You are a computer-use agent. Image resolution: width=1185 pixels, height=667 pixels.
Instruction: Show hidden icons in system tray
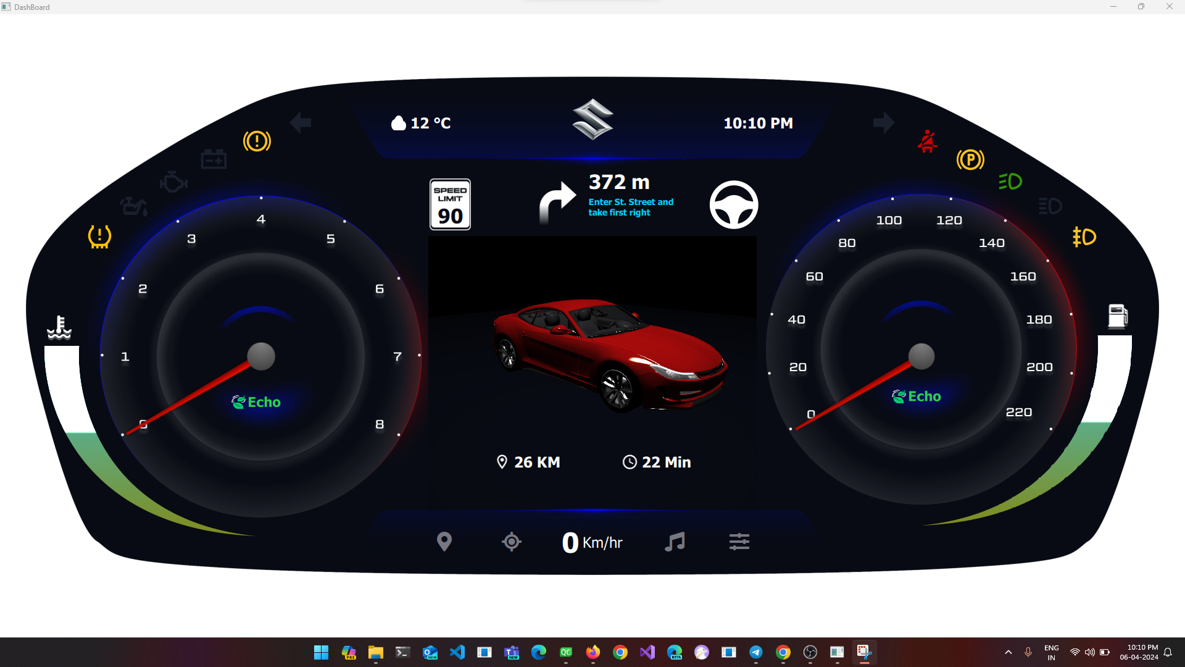(x=1008, y=652)
